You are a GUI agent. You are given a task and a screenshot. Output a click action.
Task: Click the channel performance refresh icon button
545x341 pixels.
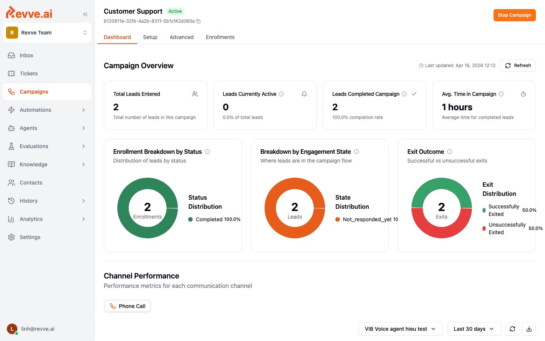512,329
